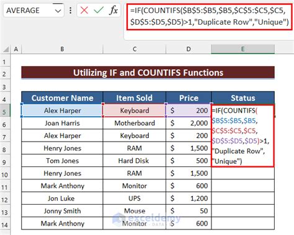Open Insert Function fx dialog
294x235 pixels.
point(114,10)
